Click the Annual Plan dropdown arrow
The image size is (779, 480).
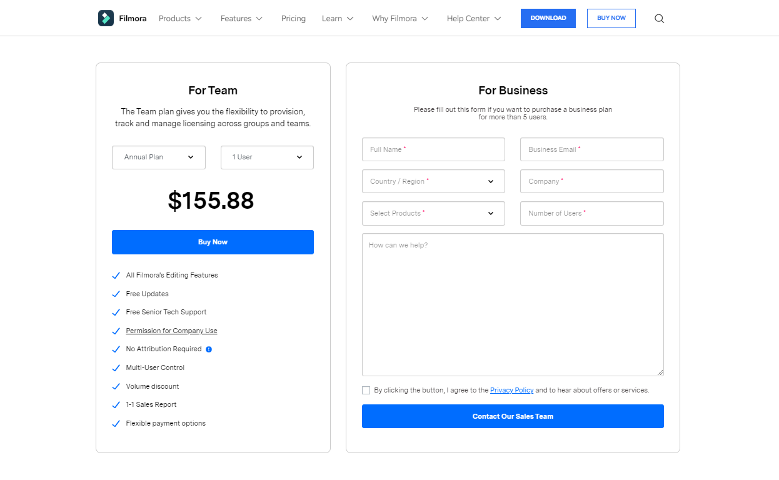(191, 157)
